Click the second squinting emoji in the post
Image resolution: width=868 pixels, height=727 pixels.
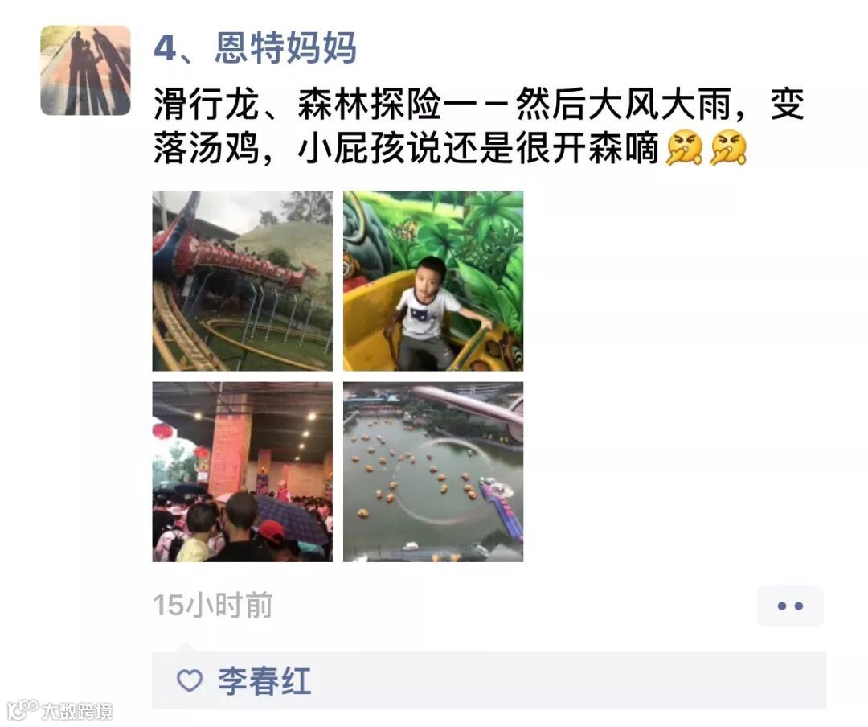(728, 148)
